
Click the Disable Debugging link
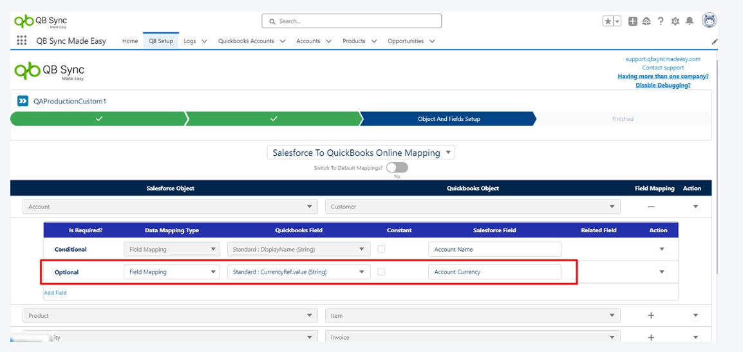pyautogui.click(x=663, y=85)
